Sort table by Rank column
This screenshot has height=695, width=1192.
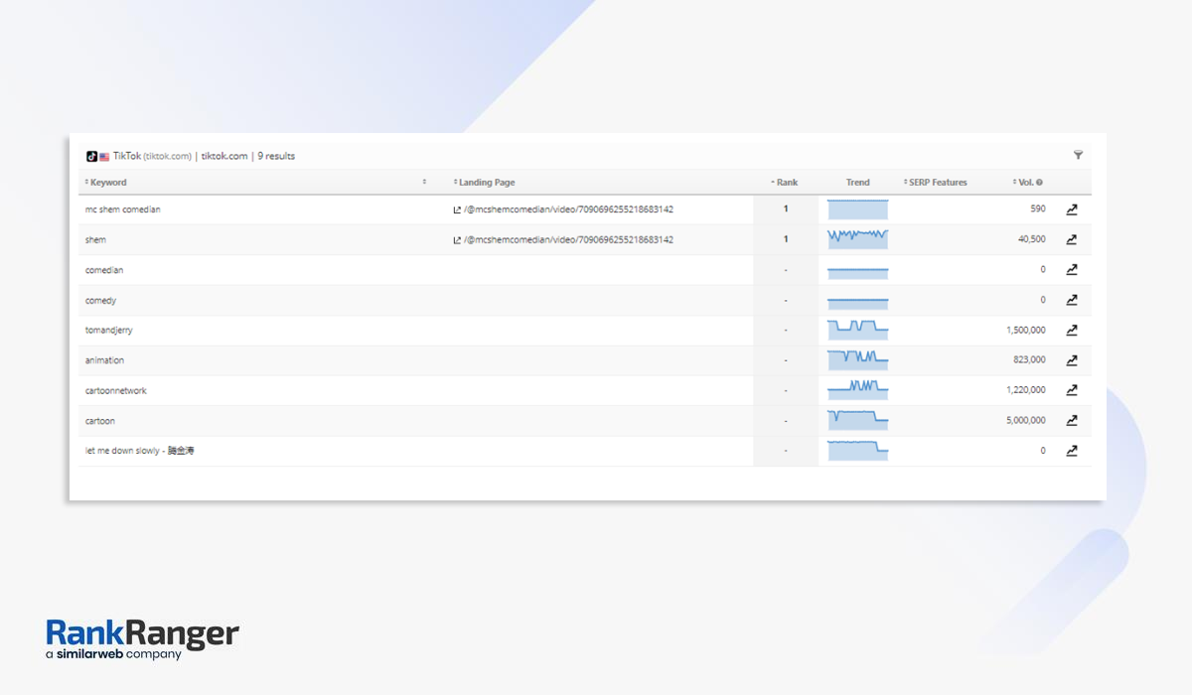[785, 183]
